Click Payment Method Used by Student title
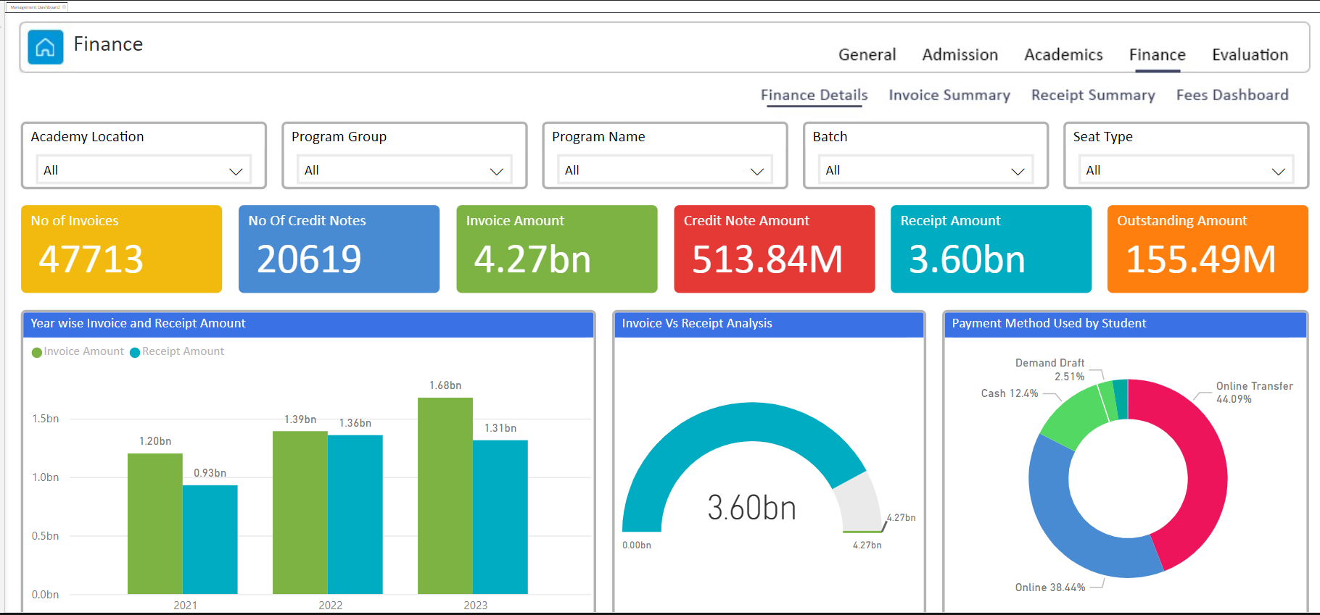1320x615 pixels. [1049, 323]
